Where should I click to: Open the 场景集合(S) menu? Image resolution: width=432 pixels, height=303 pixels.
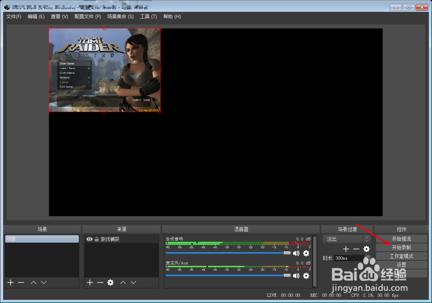point(121,16)
